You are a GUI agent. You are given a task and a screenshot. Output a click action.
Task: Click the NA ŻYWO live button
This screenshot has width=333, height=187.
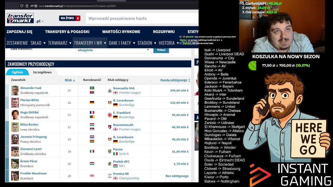(70, 18)
